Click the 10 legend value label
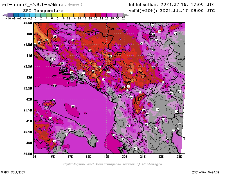Viewport: 225px width, 174px height. click(63, 18)
